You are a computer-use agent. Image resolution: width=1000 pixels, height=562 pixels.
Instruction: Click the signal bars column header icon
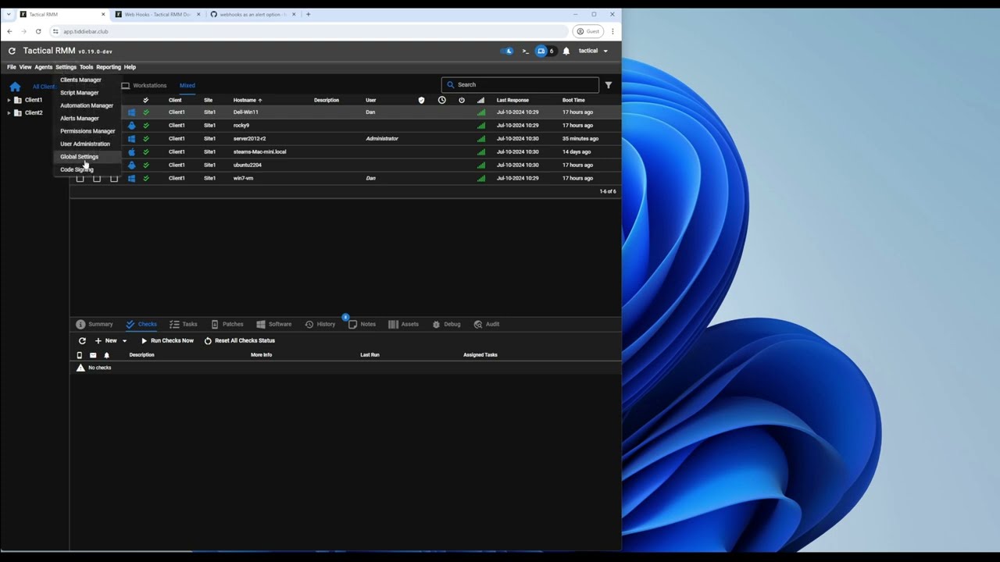[x=480, y=100]
